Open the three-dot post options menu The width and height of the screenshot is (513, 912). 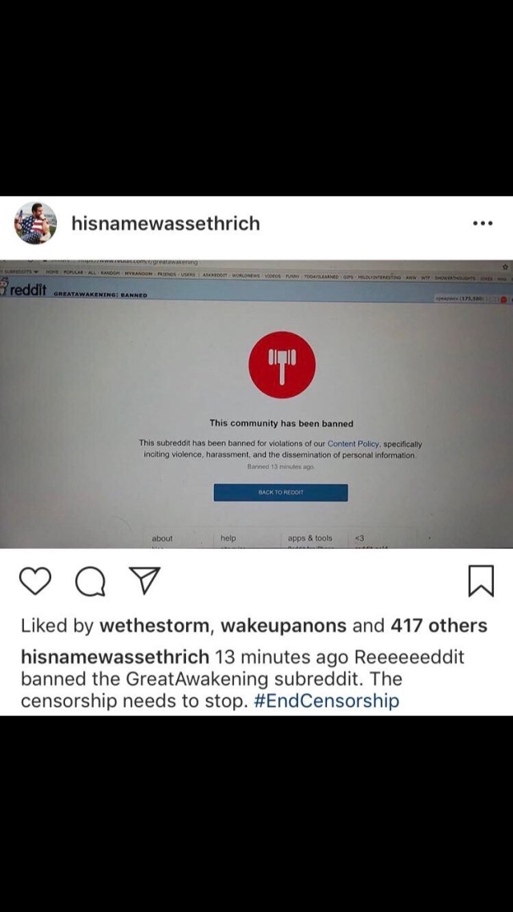(x=483, y=224)
